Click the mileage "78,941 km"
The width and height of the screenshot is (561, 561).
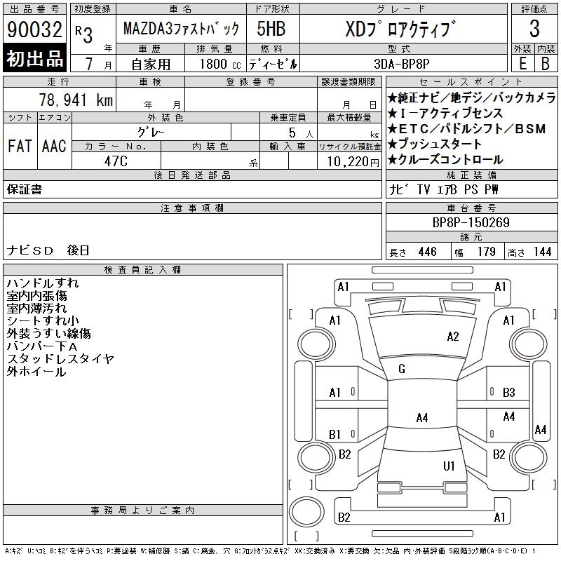coord(76,100)
